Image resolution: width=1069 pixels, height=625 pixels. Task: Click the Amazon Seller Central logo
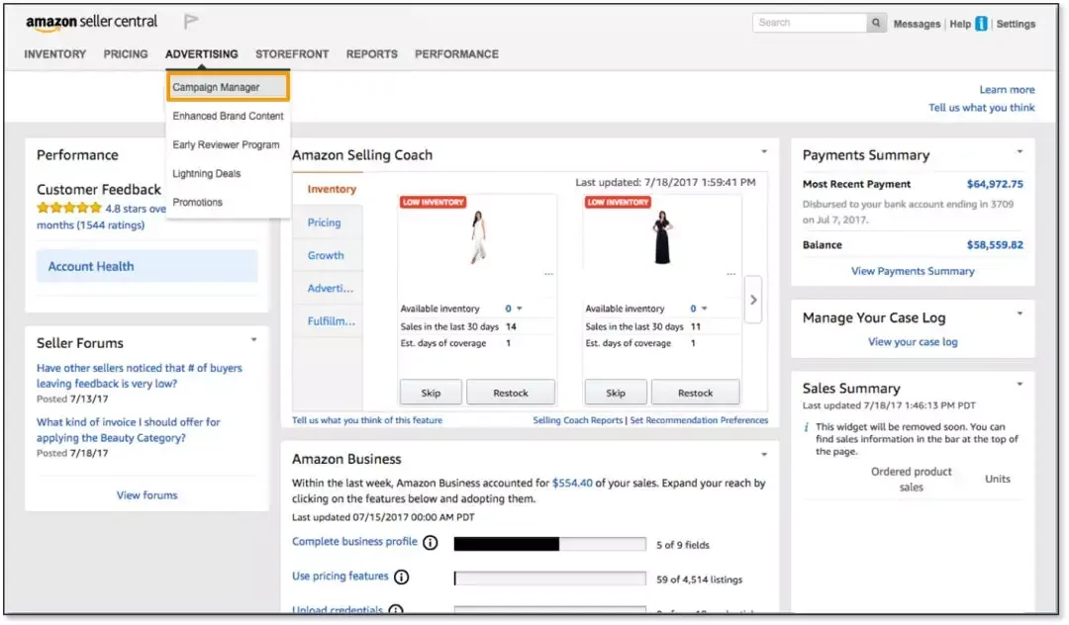point(91,22)
